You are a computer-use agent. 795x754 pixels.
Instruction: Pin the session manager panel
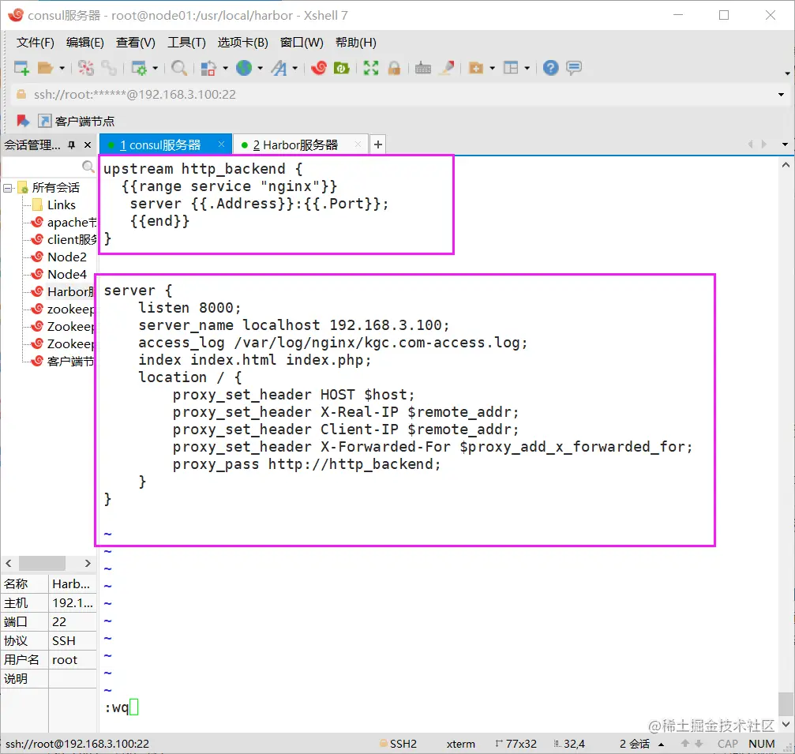pyautogui.click(x=72, y=145)
